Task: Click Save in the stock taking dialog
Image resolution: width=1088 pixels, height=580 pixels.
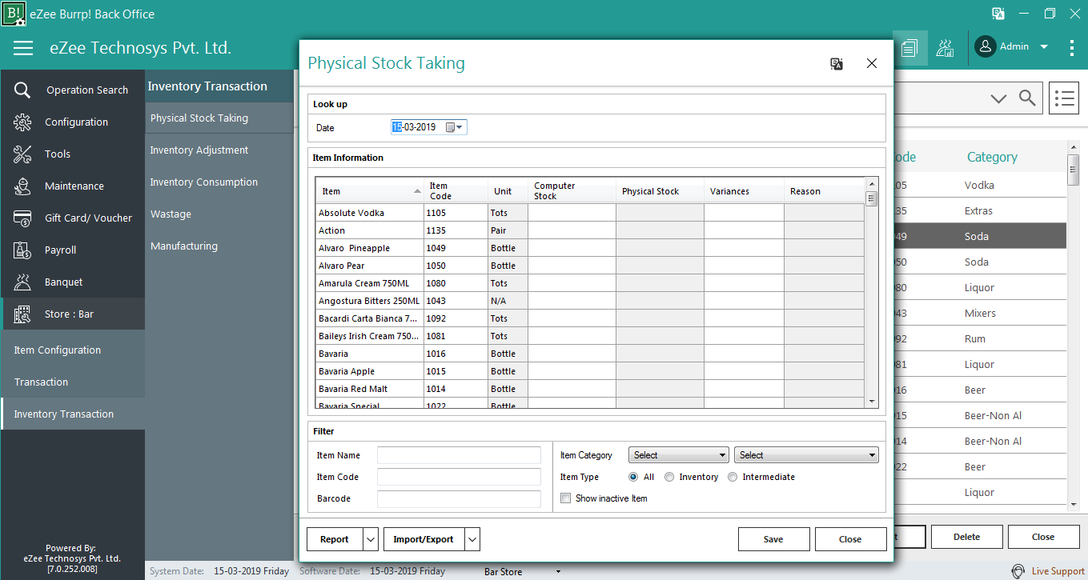Action: [773, 539]
